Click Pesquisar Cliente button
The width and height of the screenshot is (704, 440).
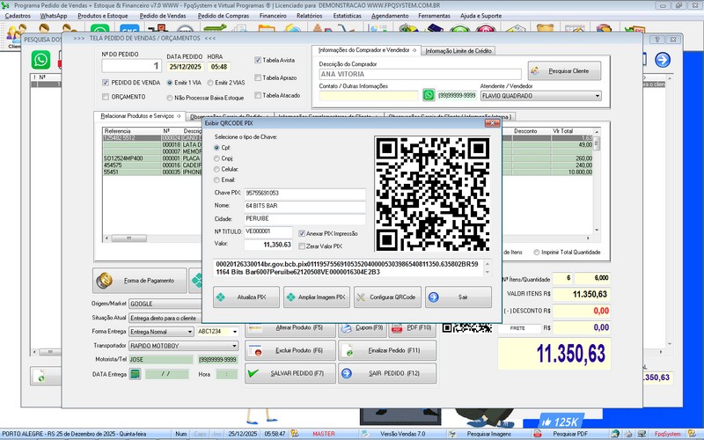(564, 71)
